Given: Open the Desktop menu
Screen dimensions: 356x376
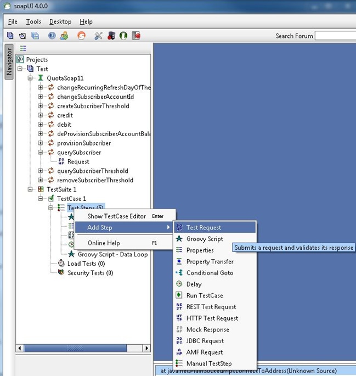Looking at the screenshot, I should pos(60,22).
